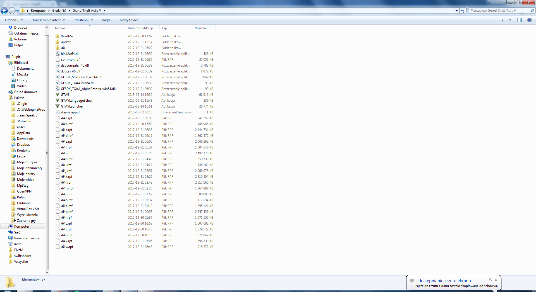Select the x64 folder icon
The height and width of the screenshot is (292, 536).
click(x=58, y=48)
